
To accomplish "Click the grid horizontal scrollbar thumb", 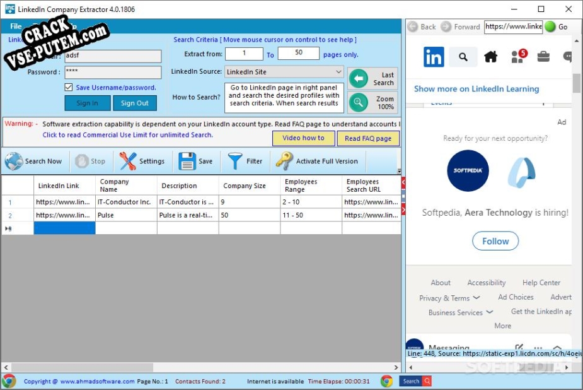I will tap(82, 367).
